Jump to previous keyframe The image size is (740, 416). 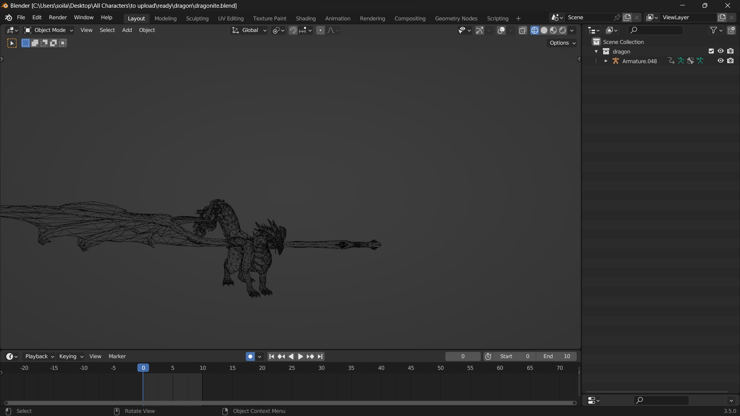[281, 357]
